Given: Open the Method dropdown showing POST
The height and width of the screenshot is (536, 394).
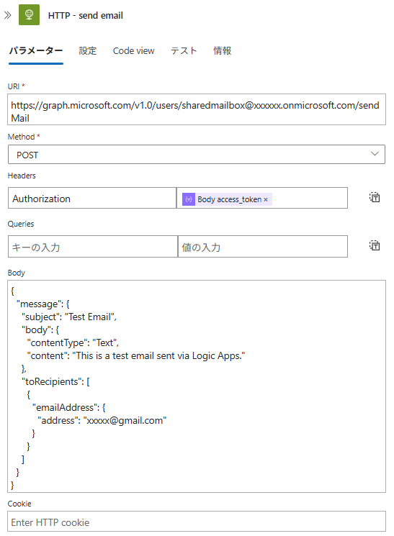Looking at the screenshot, I should [x=197, y=155].
